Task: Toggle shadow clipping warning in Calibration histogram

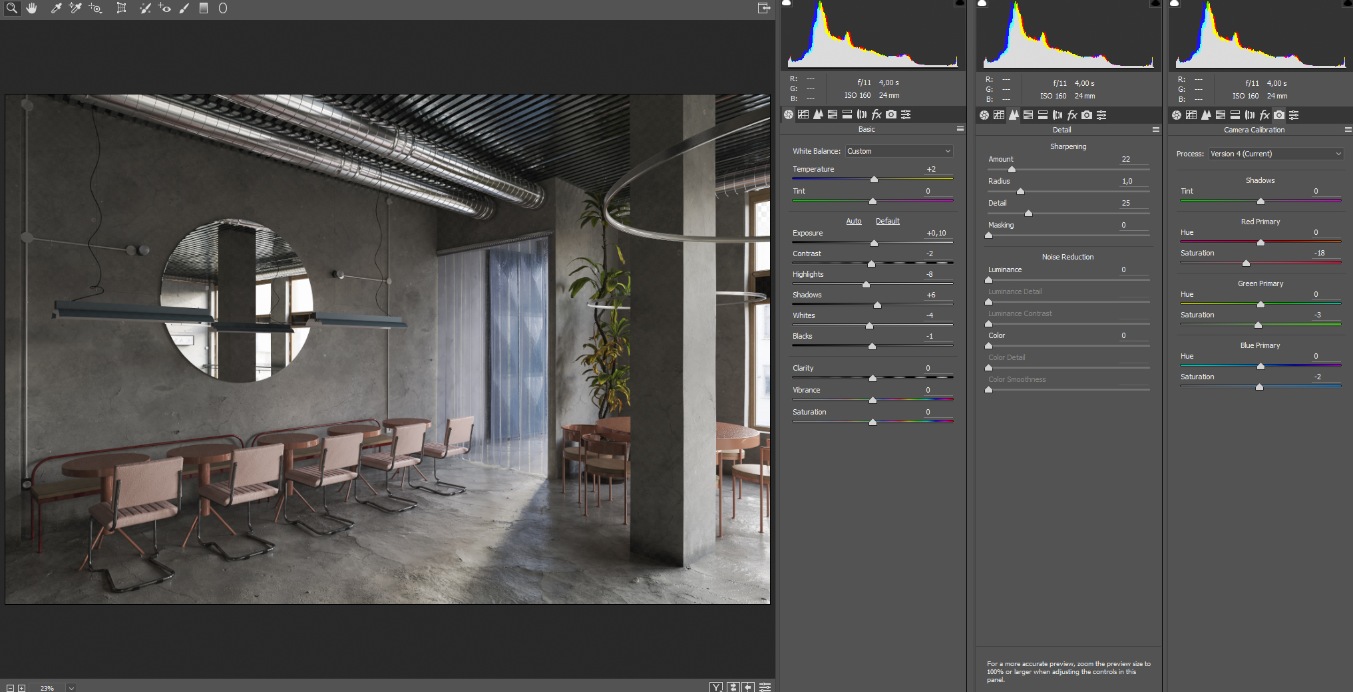Action: [1174, 3]
